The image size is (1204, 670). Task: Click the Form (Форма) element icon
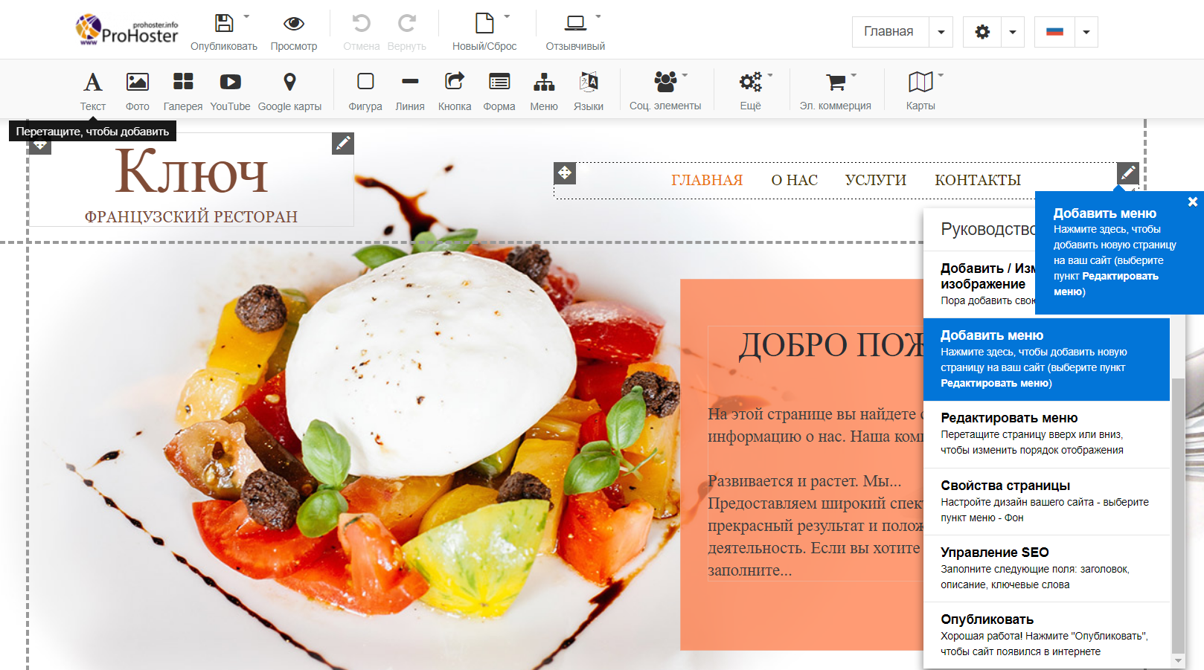click(499, 82)
